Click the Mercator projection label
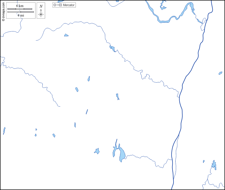The height and width of the screenshot is (190, 225). [69, 5]
